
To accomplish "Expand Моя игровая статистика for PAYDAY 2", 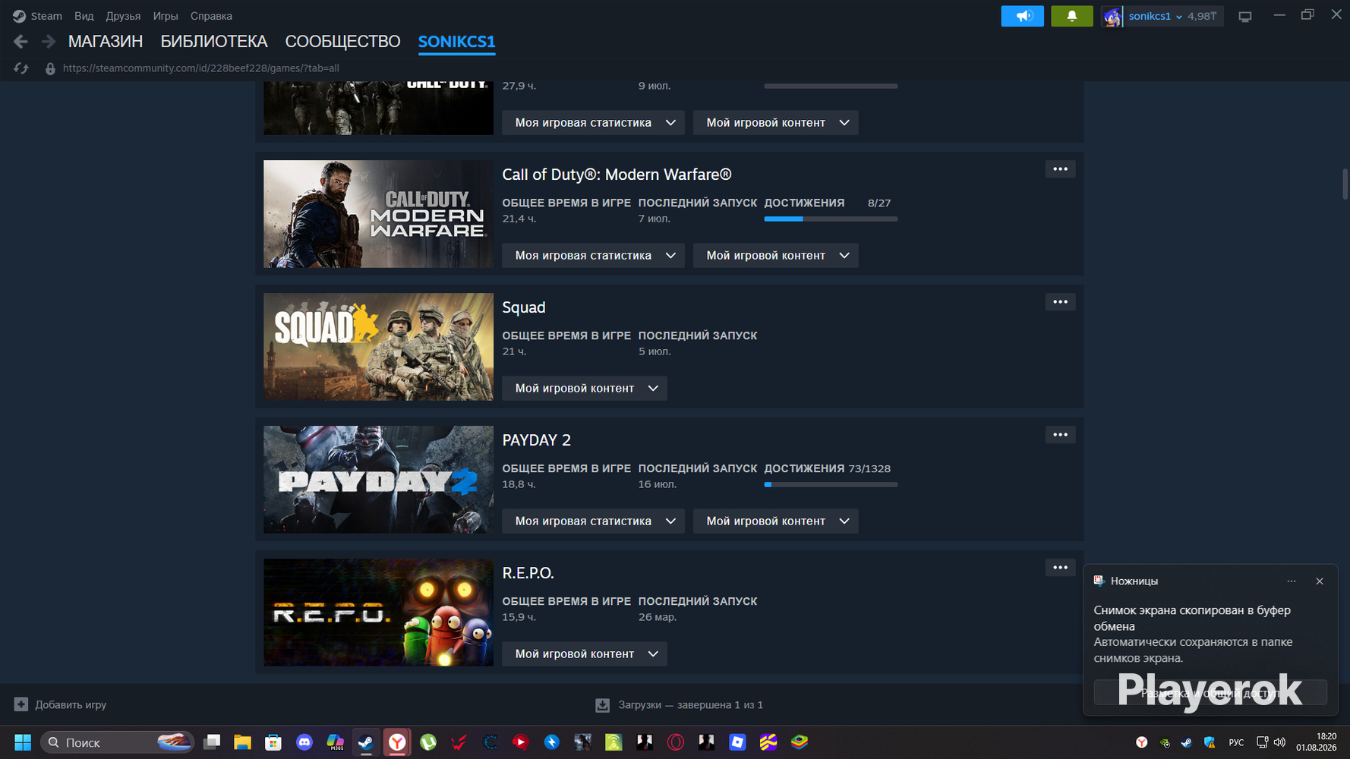I will coord(593,521).
